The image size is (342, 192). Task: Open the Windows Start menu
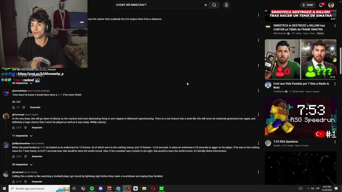(4, 189)
